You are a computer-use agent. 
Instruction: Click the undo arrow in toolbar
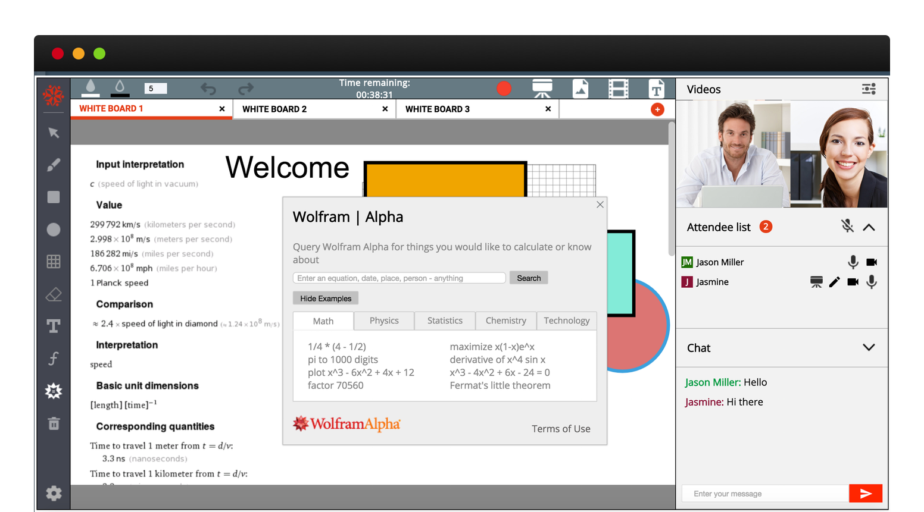tap(208, 89)
